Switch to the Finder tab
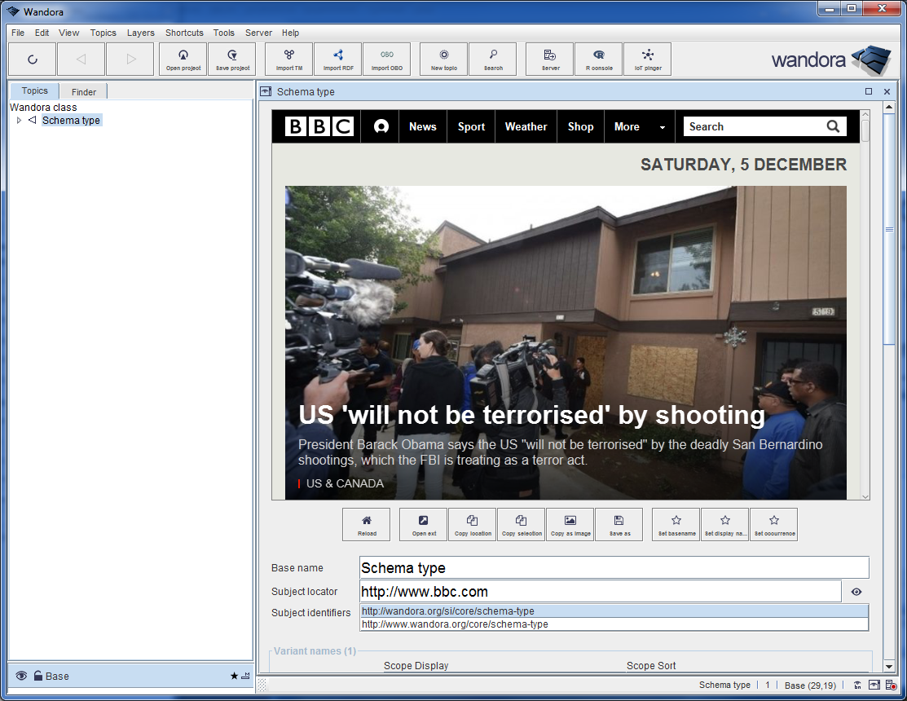Viewport: 907px width, 701px height. point(82,90)
